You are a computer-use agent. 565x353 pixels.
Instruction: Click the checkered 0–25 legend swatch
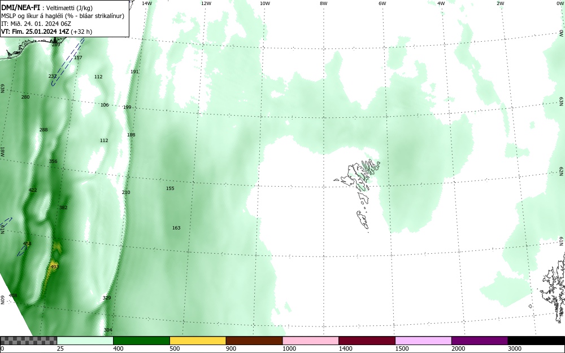tap(28, 341)
